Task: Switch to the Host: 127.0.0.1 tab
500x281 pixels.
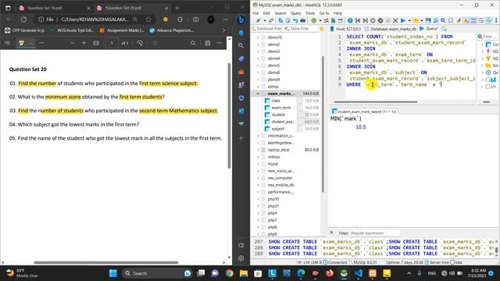Action: coord(345,29)
